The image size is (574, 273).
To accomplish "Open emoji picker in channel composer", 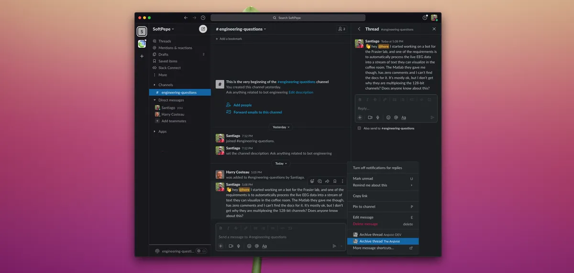I will (x=249, y=246).
